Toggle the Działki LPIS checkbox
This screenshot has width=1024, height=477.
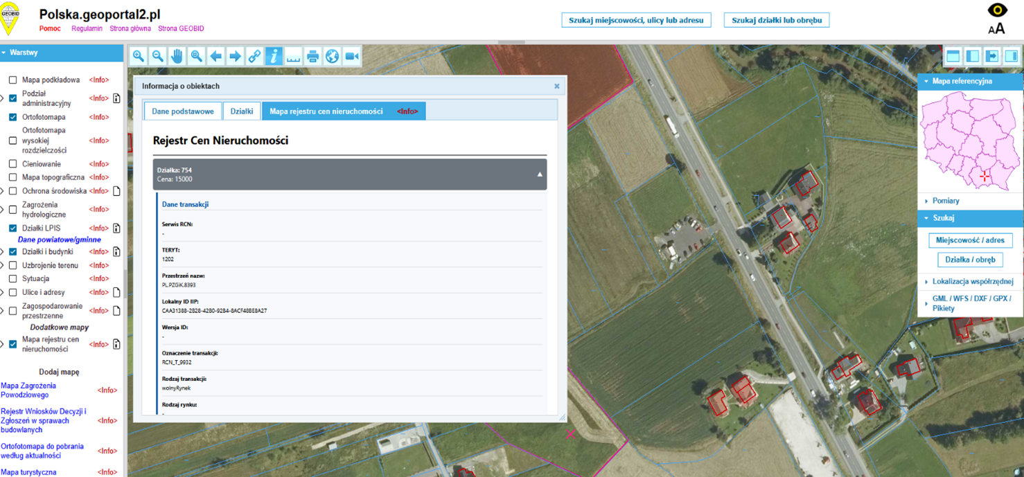tap(12, 228)
